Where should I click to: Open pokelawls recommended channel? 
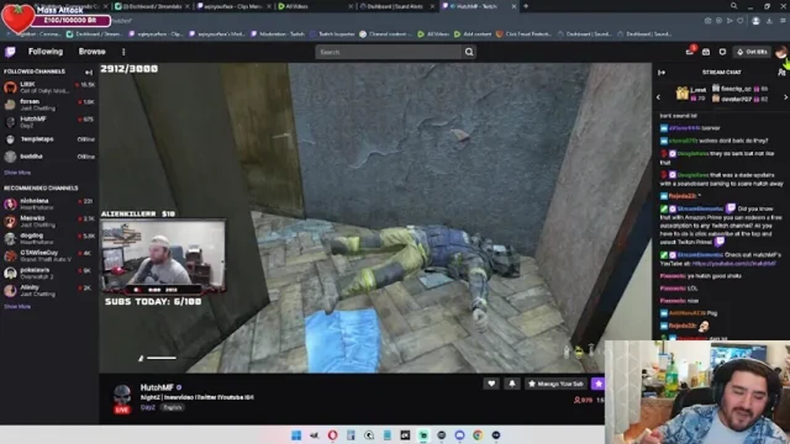coord(49,273)
